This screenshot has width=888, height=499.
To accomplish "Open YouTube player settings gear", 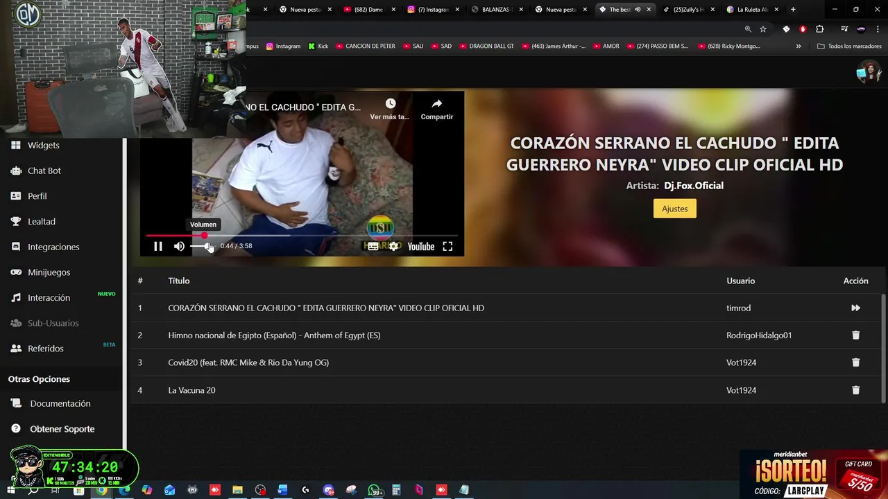I will 393,246.
